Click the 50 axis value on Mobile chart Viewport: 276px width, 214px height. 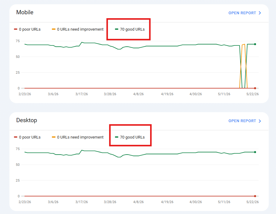coord(18,57)
